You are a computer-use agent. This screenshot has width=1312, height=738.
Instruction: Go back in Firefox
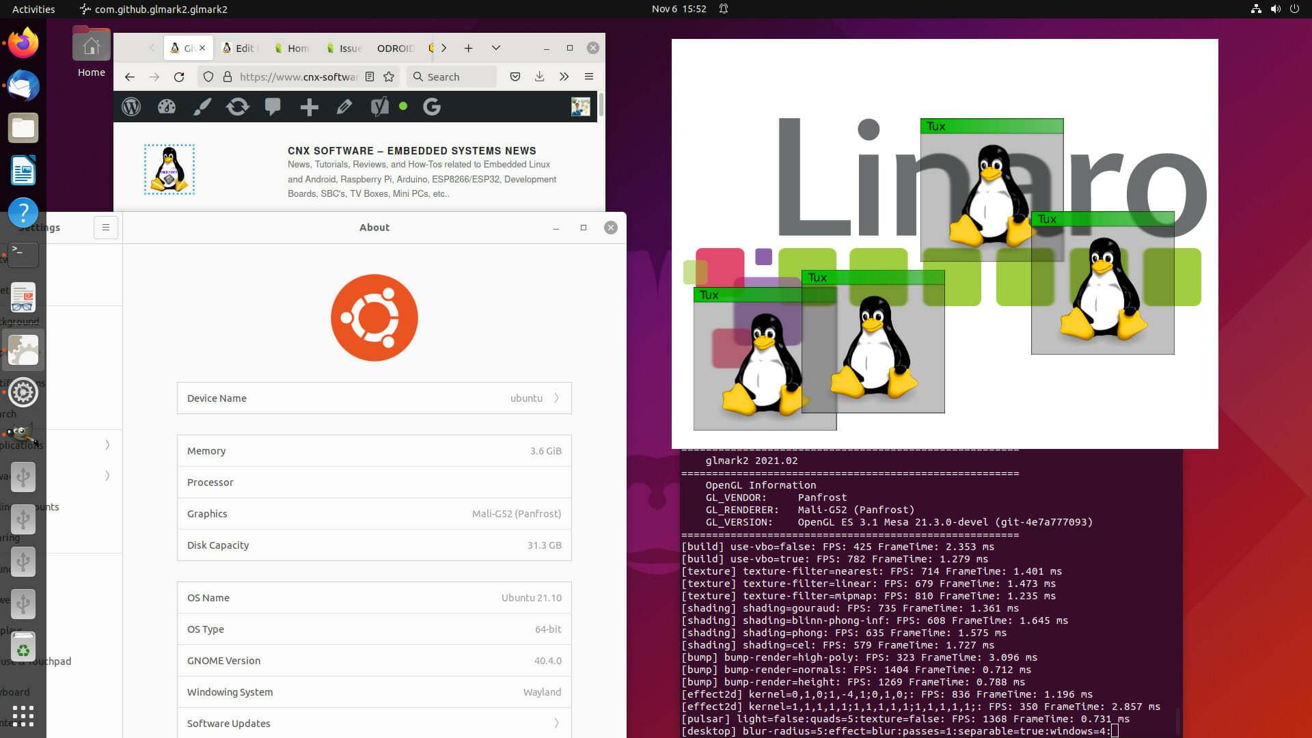[x=130, y=77]
